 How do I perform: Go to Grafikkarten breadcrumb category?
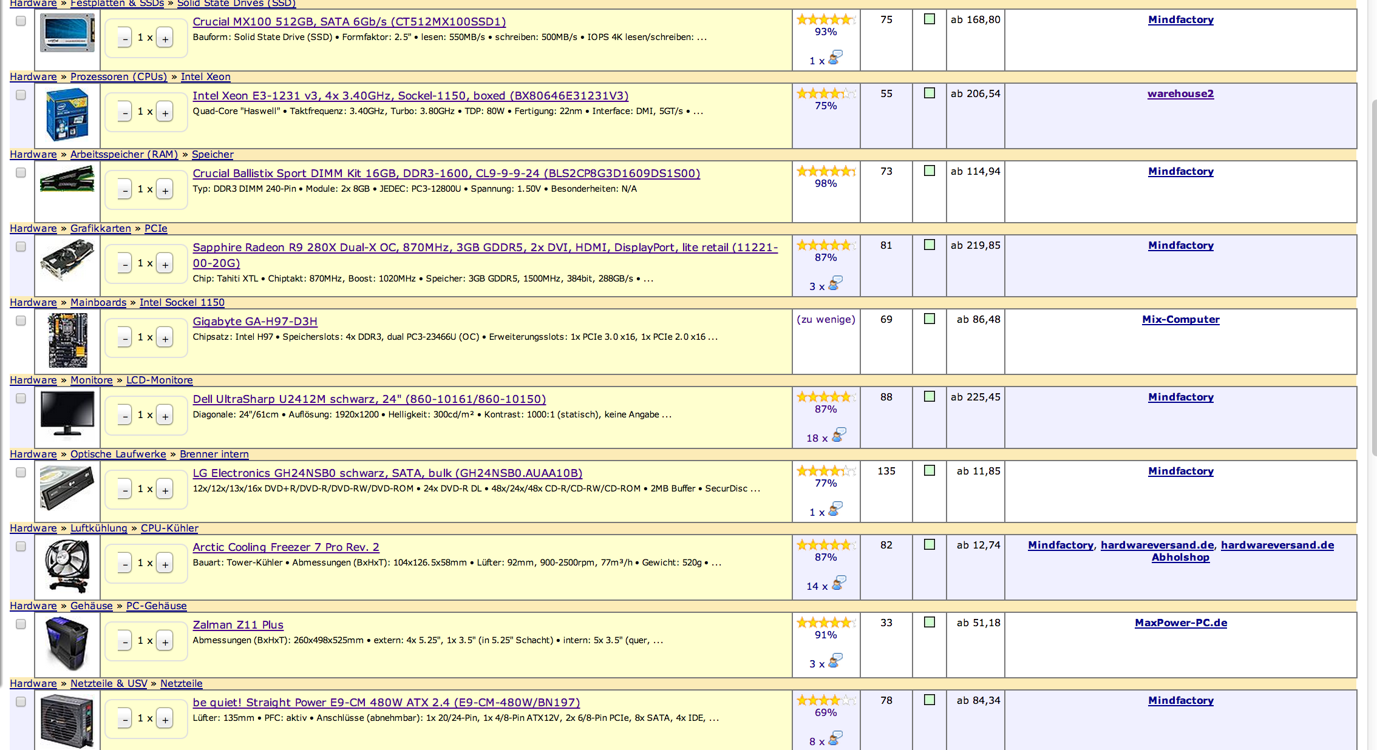click(x=101, y=228)
